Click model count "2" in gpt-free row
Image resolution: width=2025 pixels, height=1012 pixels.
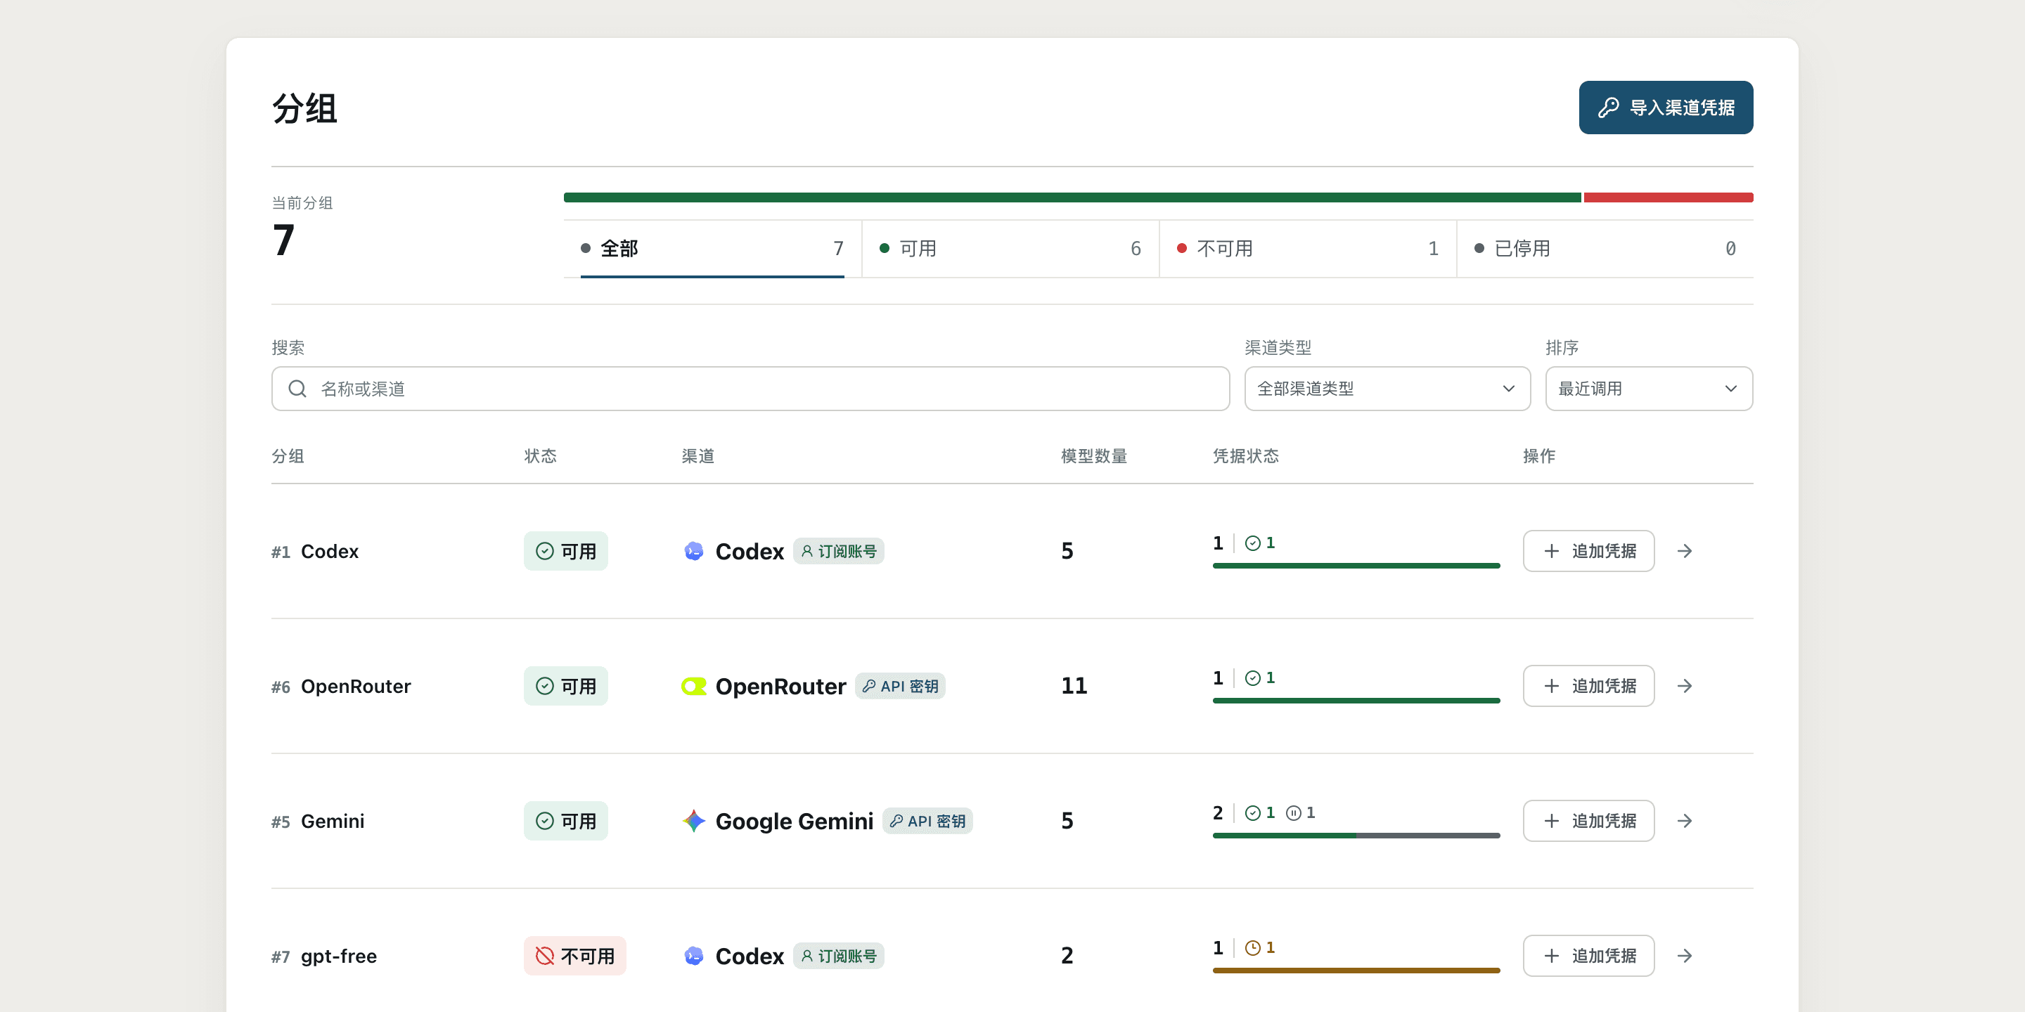(x=1067, y=956)
